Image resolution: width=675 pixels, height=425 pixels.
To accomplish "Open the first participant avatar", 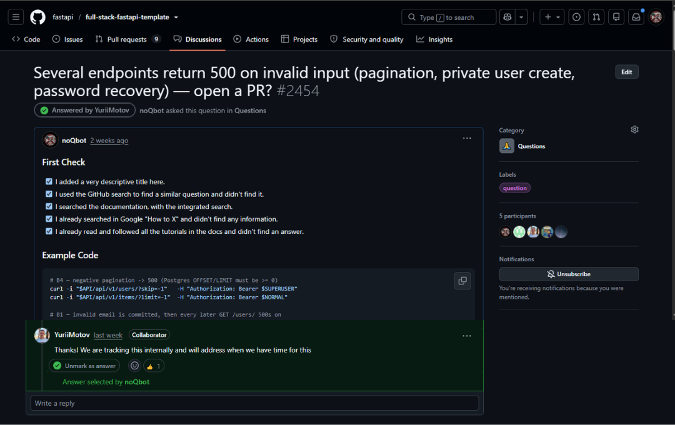I will [x=506, y=232].
